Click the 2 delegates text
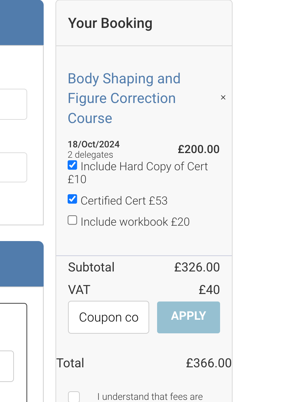This screenshot has height=402, width=297. tap(90, 155)
